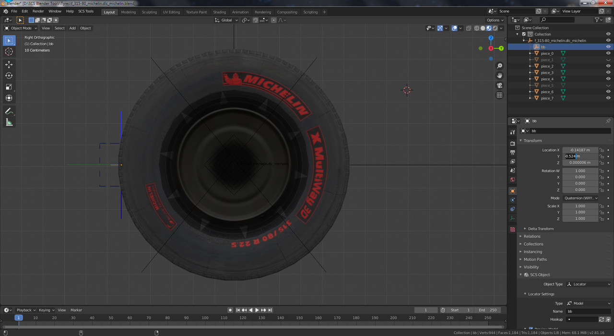614x336 pixels.
Task: Select the Move tool in toolbar
Action: (x=9, y=64)
